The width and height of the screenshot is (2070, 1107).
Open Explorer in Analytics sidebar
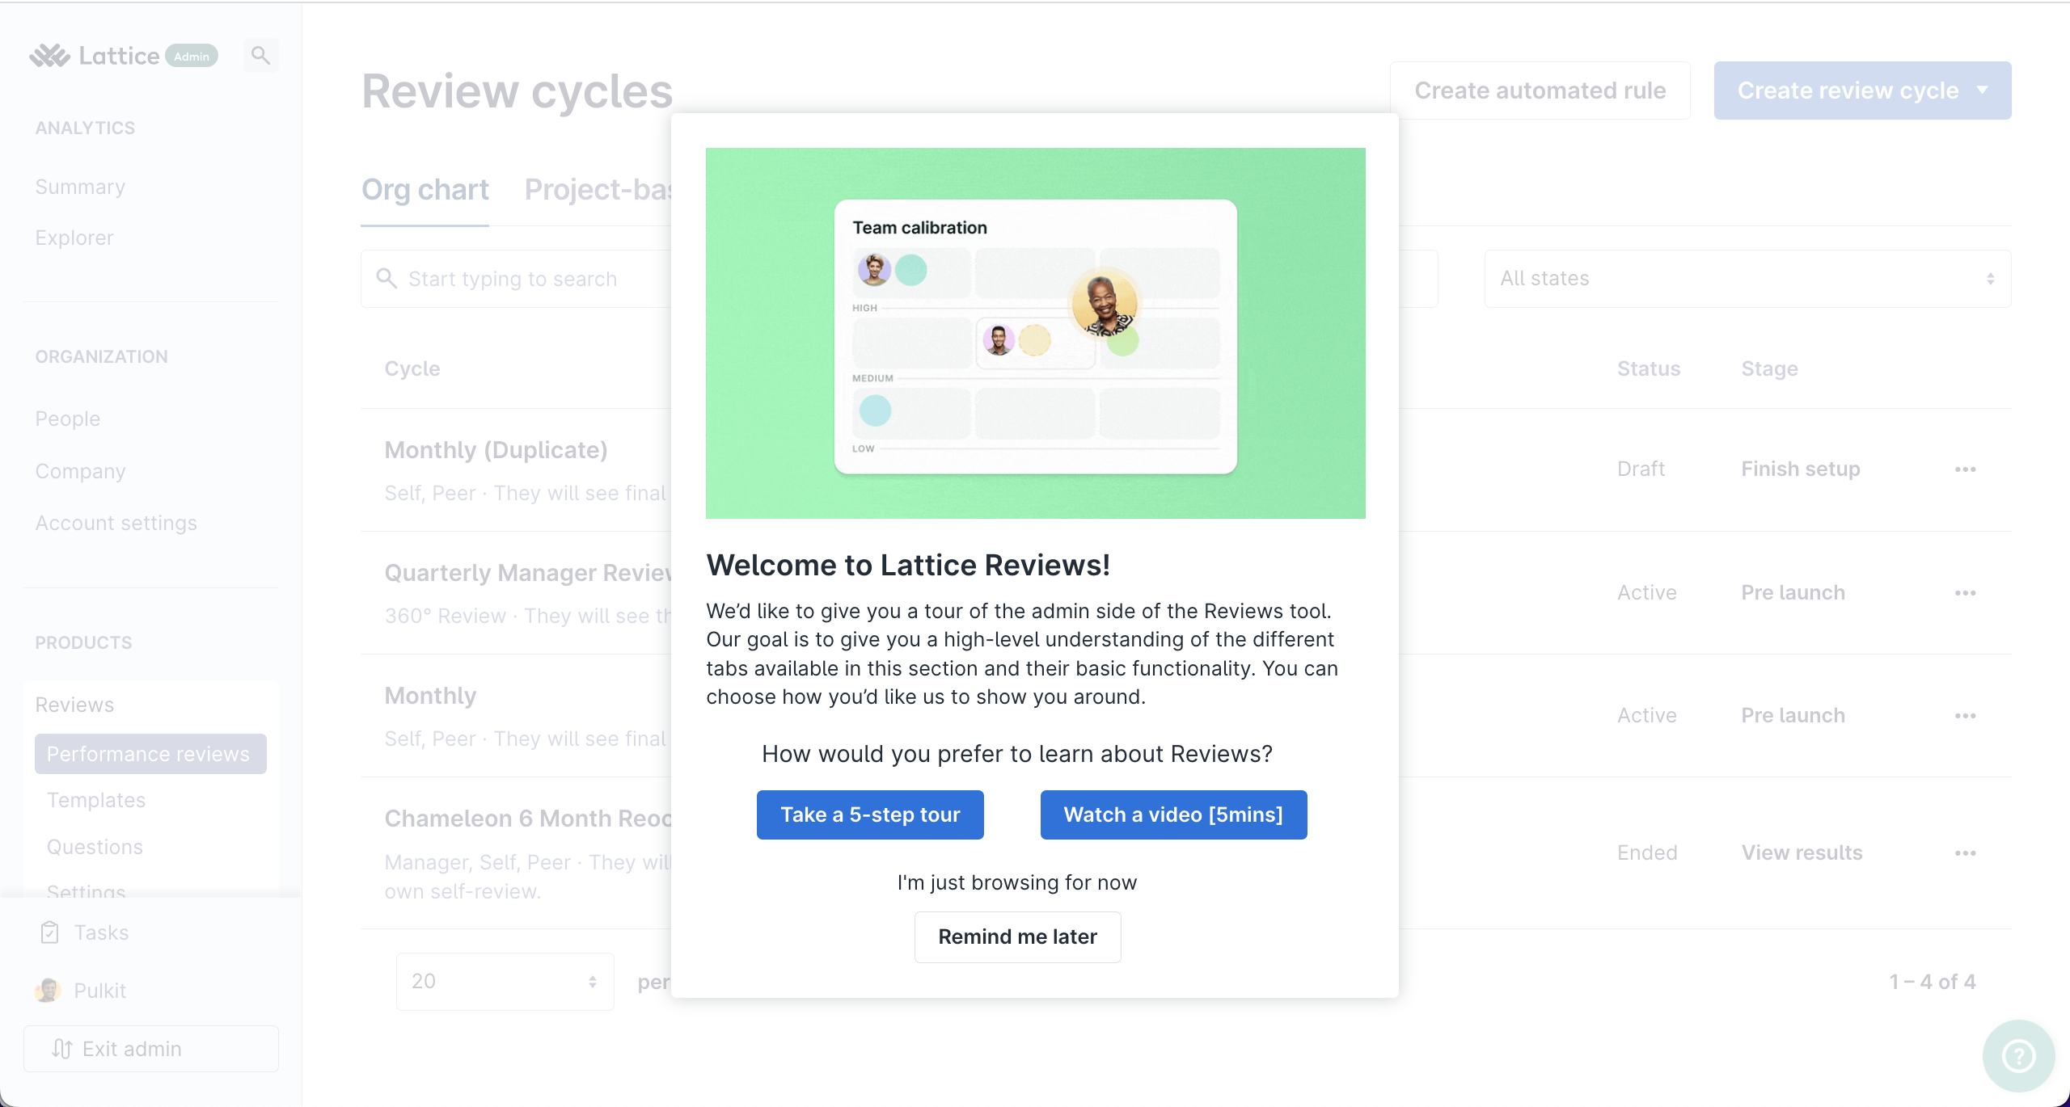pyautogui.click(x=74, y=238)
